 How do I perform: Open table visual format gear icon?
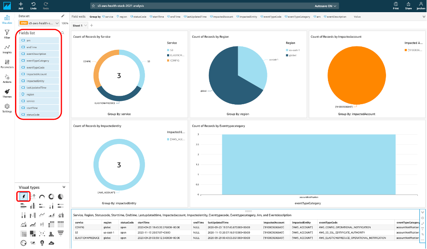coord(422,218)
